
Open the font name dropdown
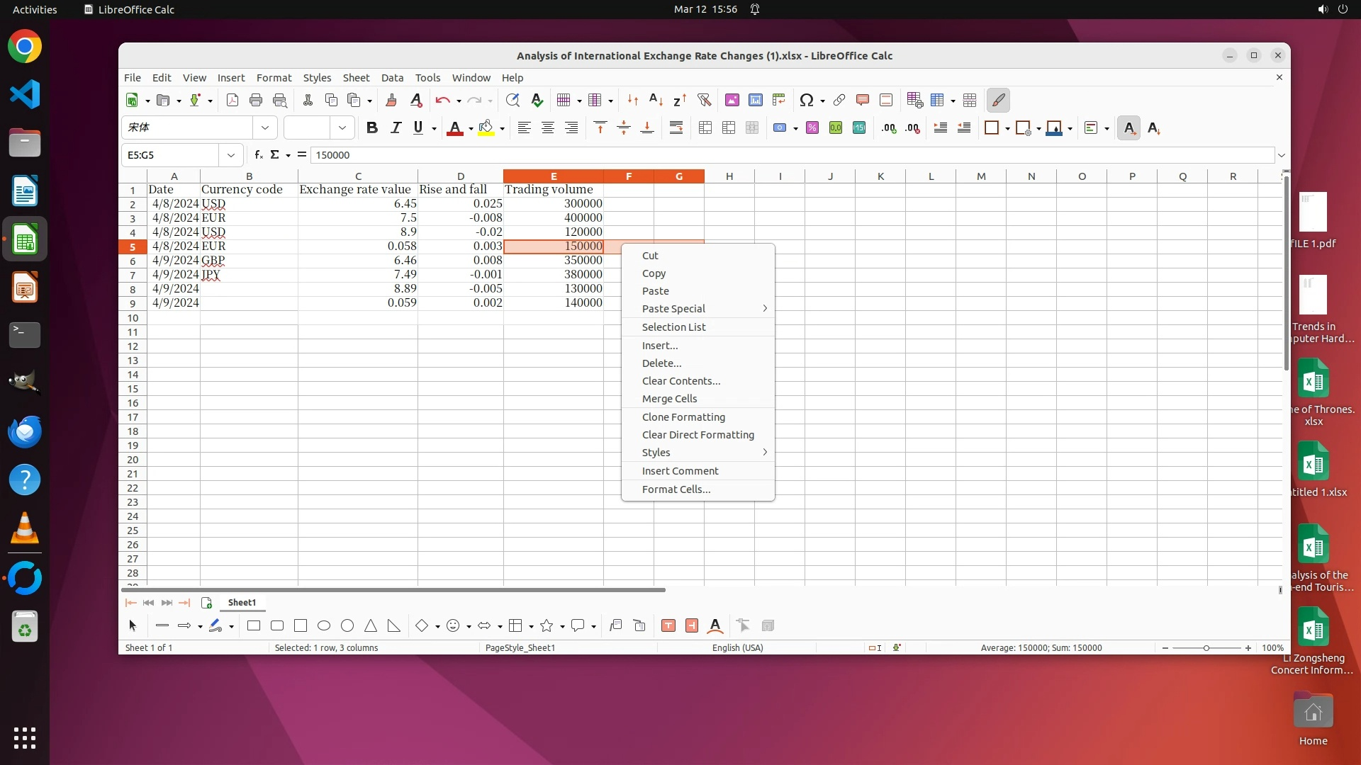click(265, 128)
